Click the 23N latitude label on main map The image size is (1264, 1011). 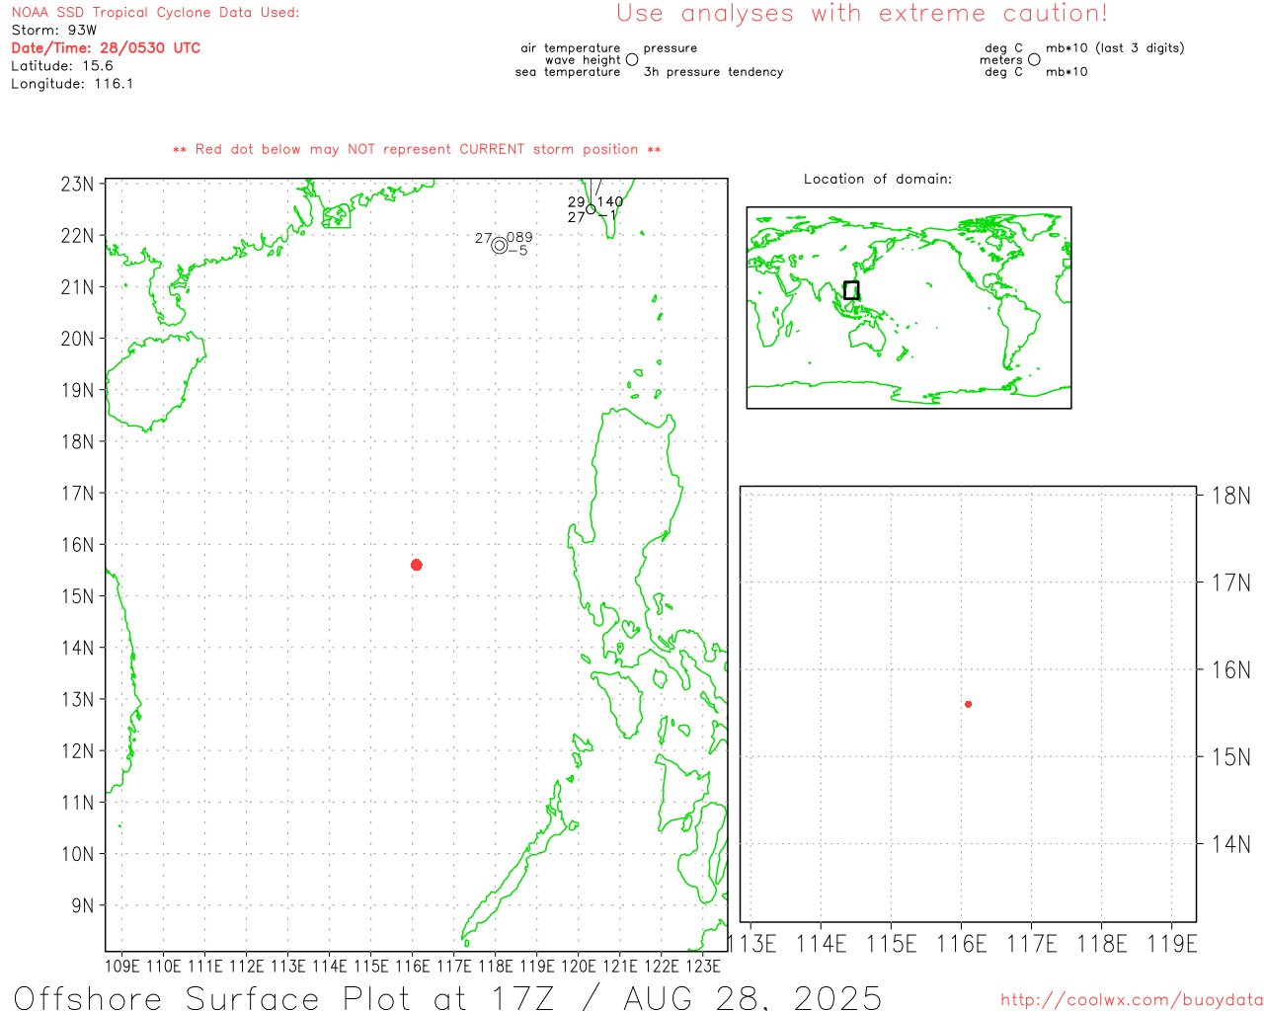[x=77, y=184]
